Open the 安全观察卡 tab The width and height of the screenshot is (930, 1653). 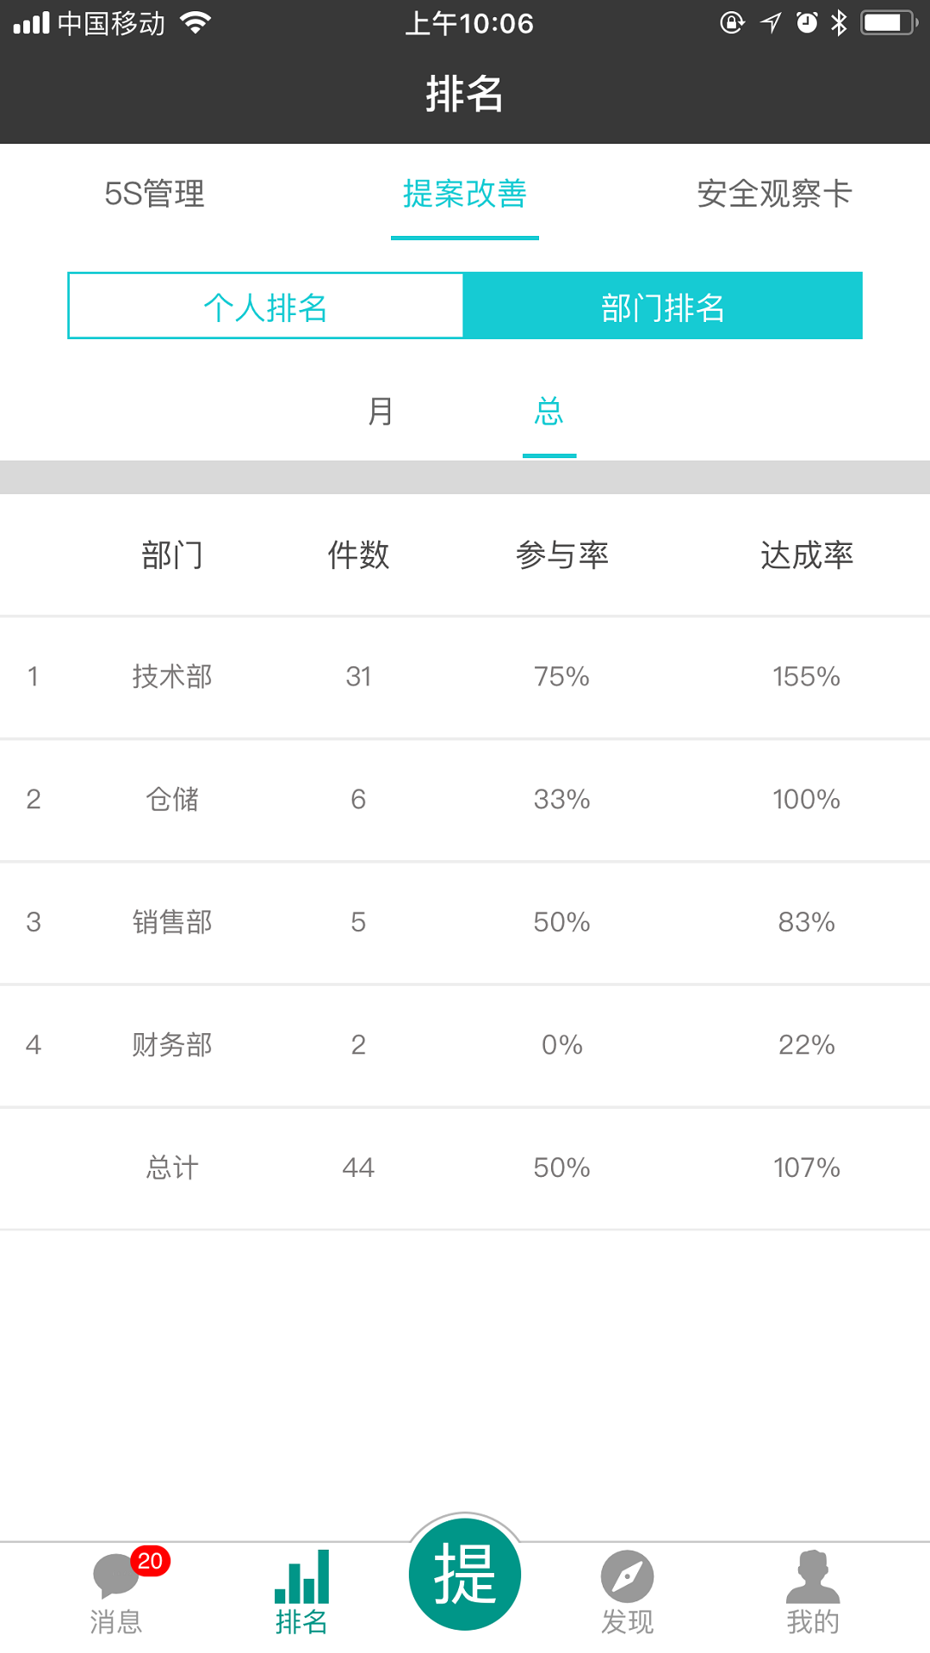[774, 194]
